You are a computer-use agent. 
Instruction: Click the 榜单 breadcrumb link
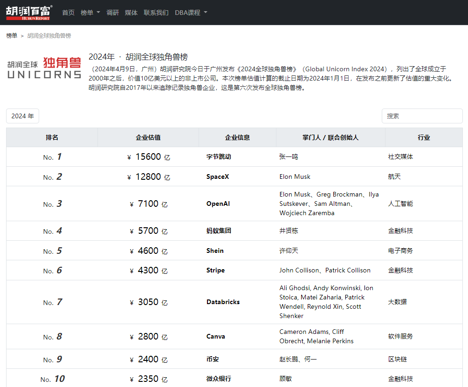pos(12,35)
